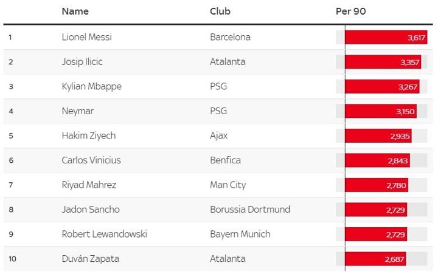Open Lionel Messi's player name
Screen dimensions: 438x277
point(87,37)
